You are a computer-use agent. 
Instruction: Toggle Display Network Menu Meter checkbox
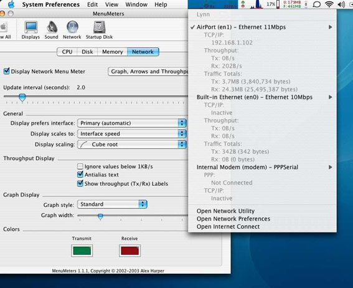[x=6, y=71]
